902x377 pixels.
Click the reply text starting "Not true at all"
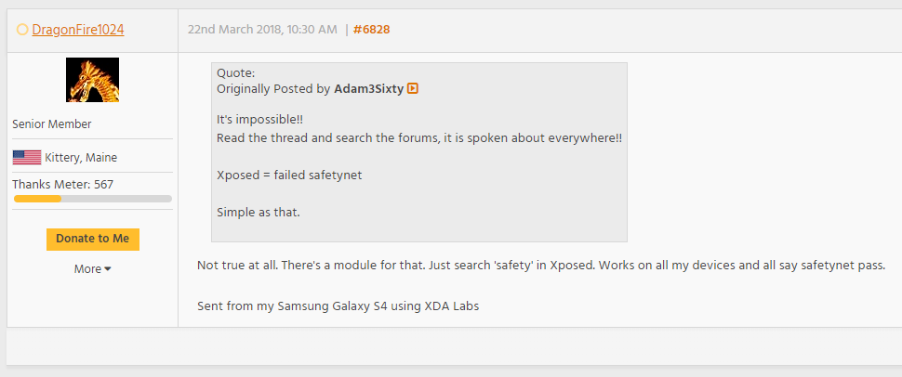pos(540,266)
